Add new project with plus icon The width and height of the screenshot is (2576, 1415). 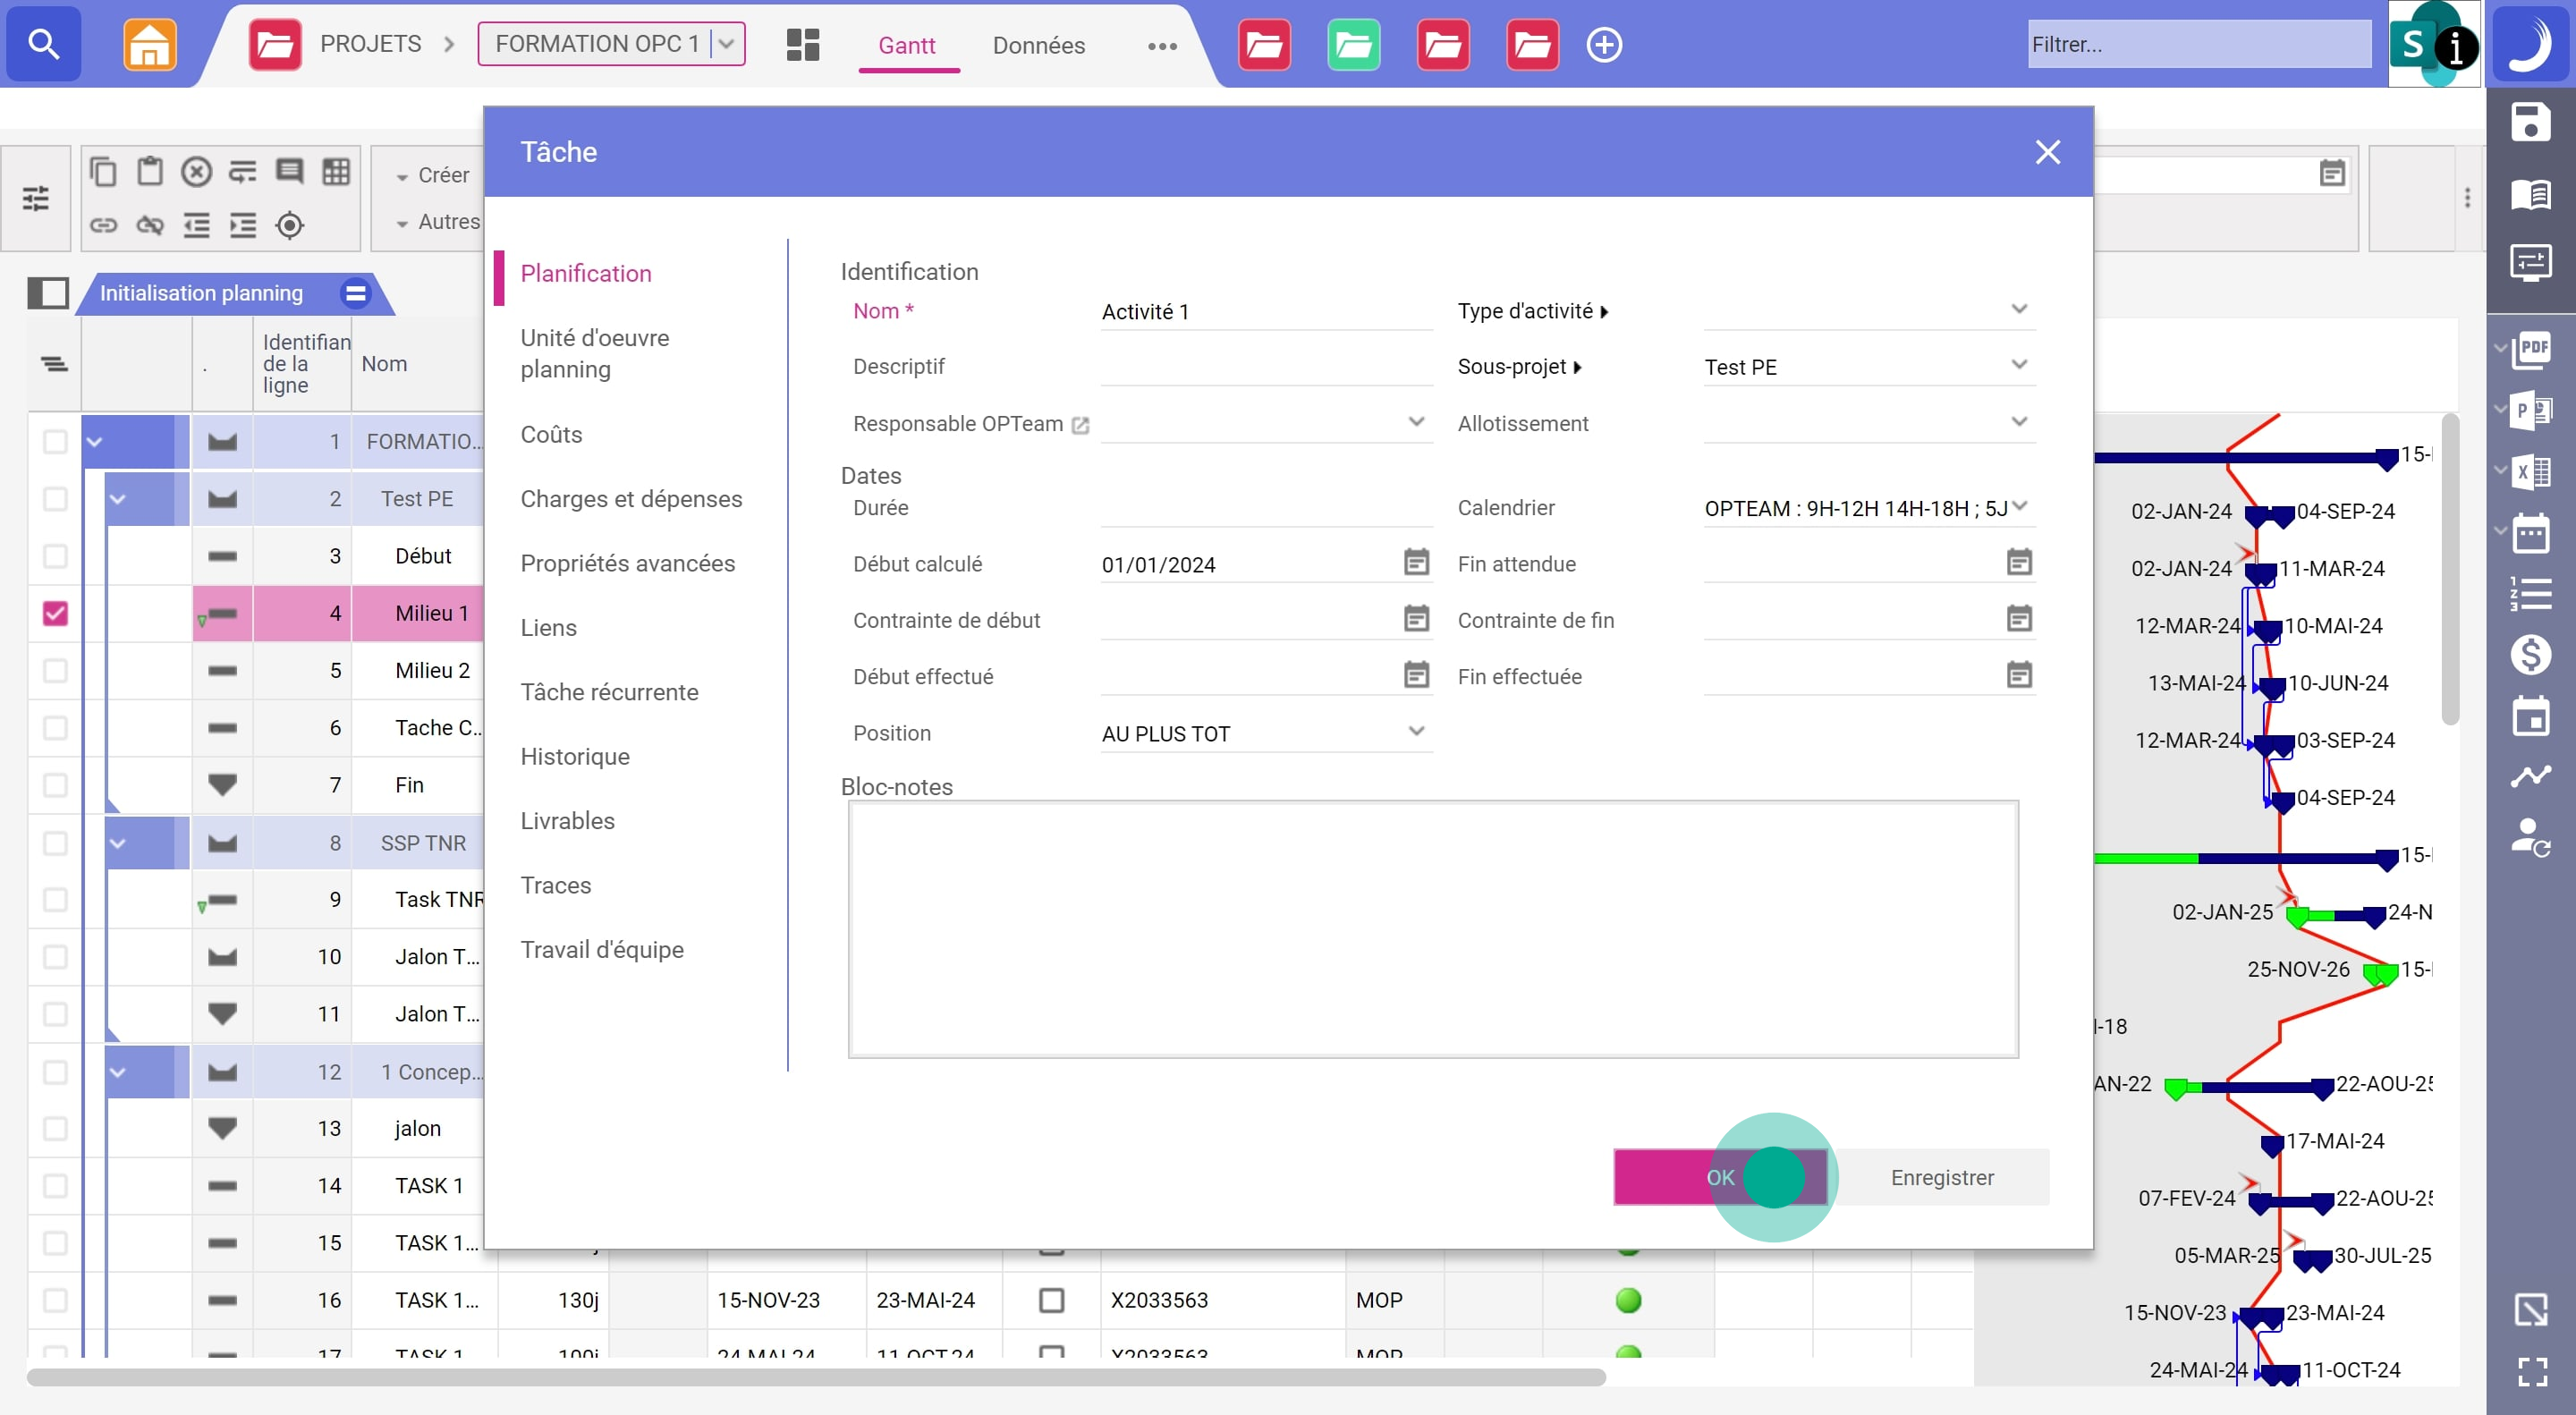(x=1604, y=44)
